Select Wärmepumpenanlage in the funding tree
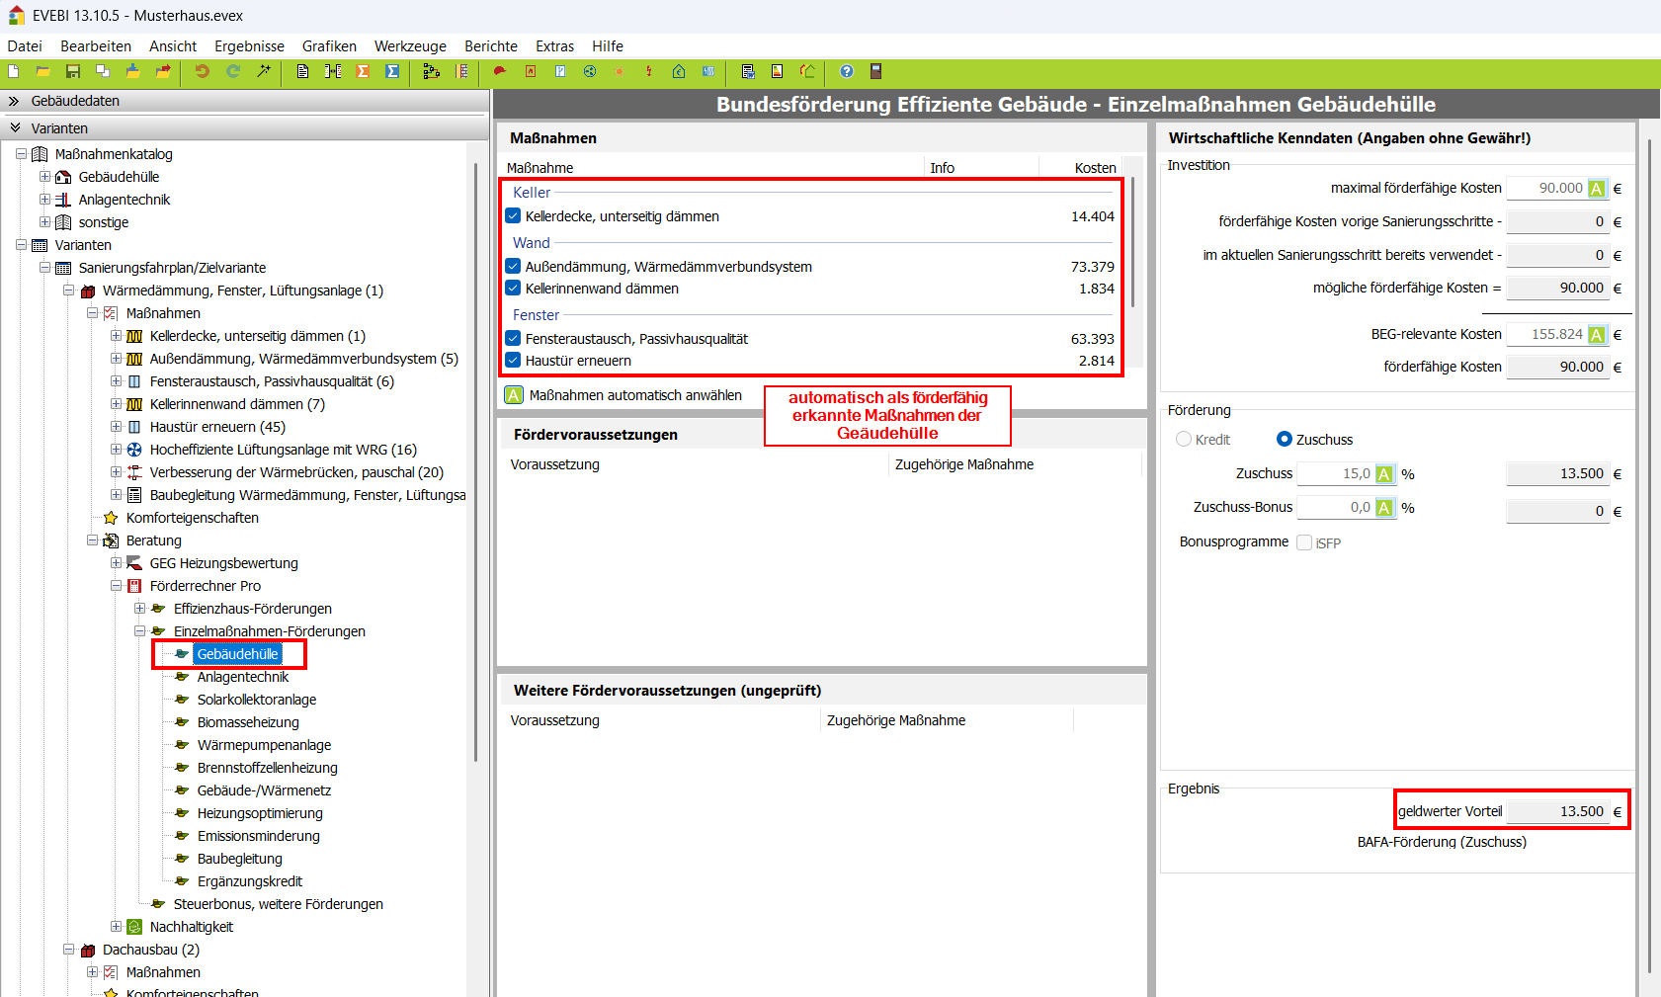Viewport: 1661px width, 997px height. (x=264, y=745)
